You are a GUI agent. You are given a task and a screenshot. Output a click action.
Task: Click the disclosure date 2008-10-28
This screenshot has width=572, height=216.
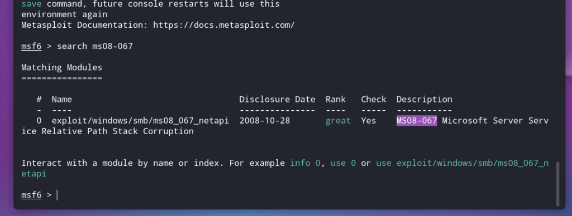(x=264, y=121)
